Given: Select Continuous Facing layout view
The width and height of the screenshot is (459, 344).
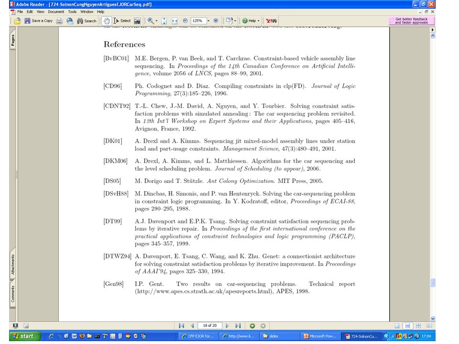Looking at the screenshot, I should click(418, 325).
